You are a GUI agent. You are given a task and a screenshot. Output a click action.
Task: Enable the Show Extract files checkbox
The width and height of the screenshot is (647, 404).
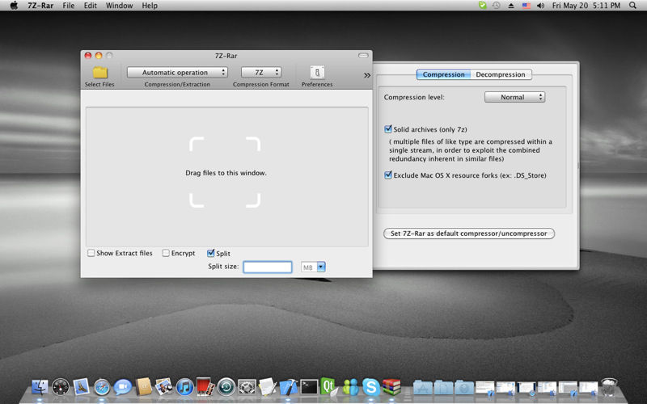click(x=91, y=253)
